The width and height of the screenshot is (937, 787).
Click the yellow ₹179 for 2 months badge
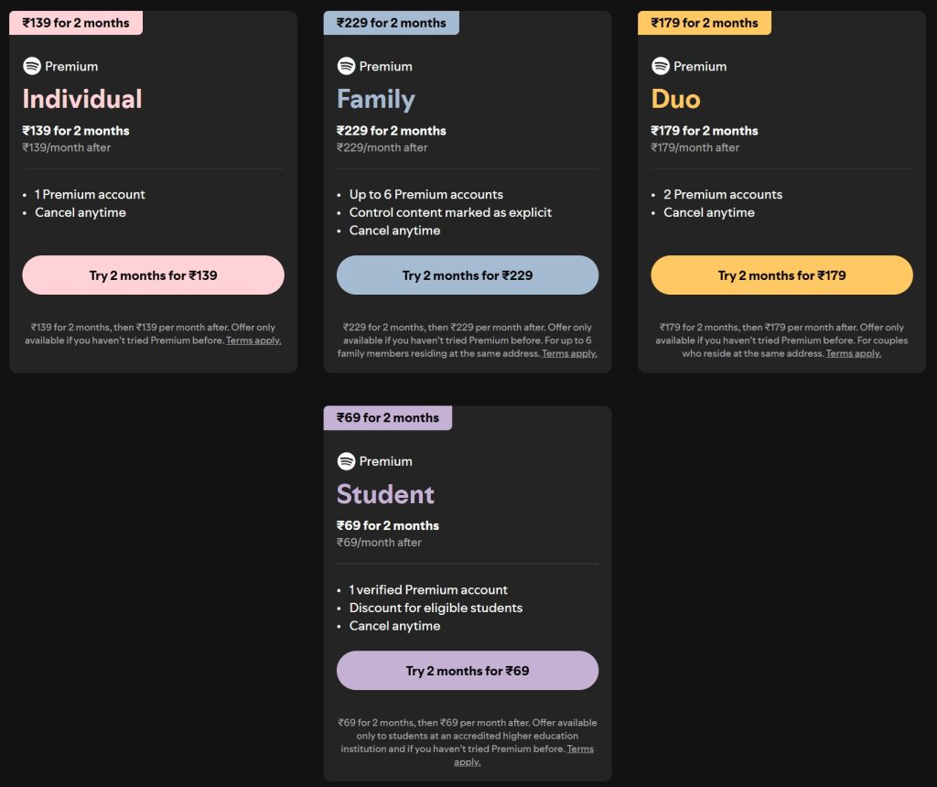pos(705,23)
